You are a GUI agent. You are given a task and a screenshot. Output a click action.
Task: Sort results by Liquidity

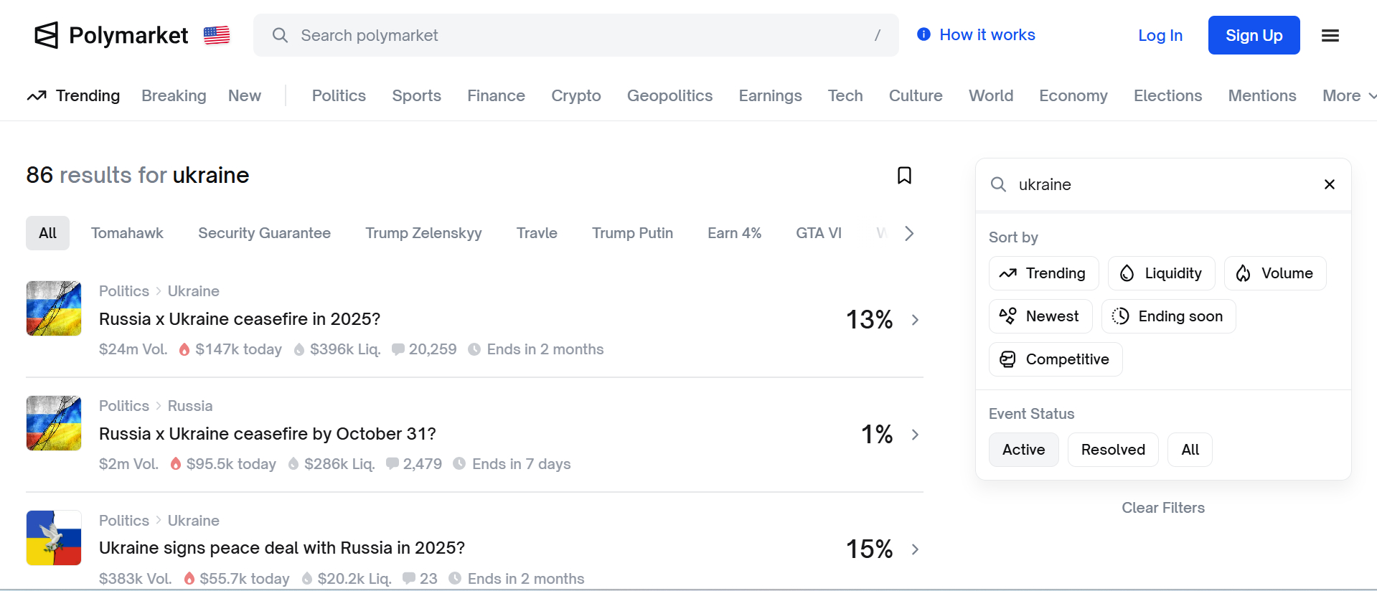click(1160, 273)
